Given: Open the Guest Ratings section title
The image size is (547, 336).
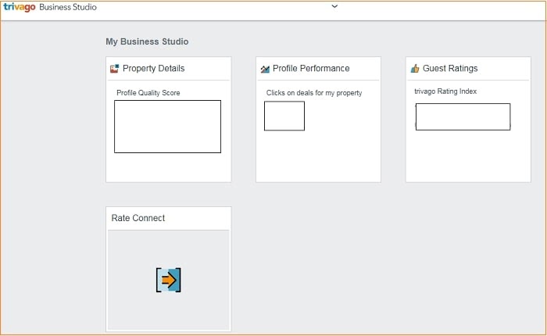Looking at the screenshot, I should click(x=450, y=69).
